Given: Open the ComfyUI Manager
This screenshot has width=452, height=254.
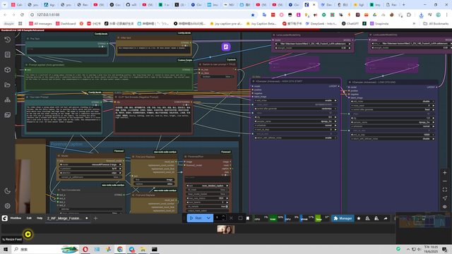Looking at the screenshot, I should [x=343, y=218].
